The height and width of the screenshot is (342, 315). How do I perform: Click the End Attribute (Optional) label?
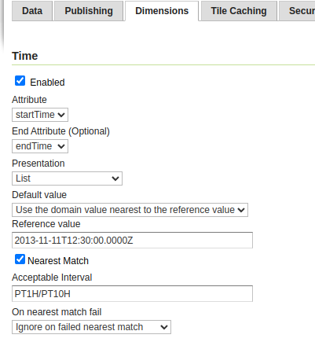tap(60, 131)
